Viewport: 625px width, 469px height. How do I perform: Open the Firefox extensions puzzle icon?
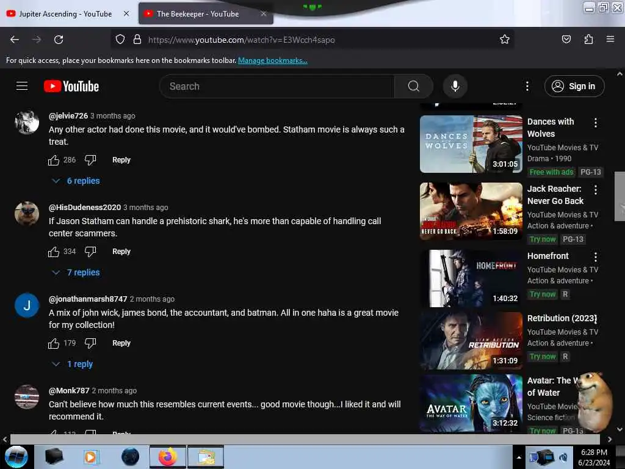pyautogui.click(x=588, y=39)
